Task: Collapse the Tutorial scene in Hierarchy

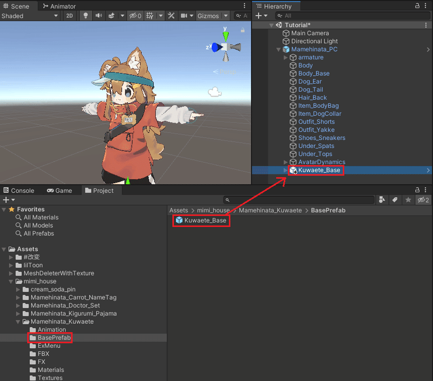Action: pos(272,25)
